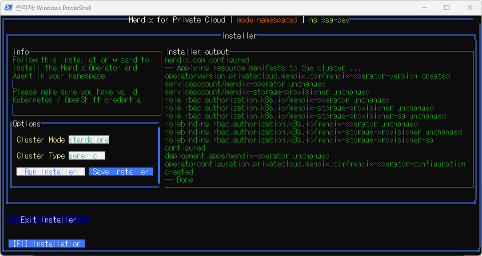Image resolution: width=482 pixels, height=256 pixels.
Task: Click the PowerShell icon in title bar
Action: pyautogui.click(x=9, y=7)
